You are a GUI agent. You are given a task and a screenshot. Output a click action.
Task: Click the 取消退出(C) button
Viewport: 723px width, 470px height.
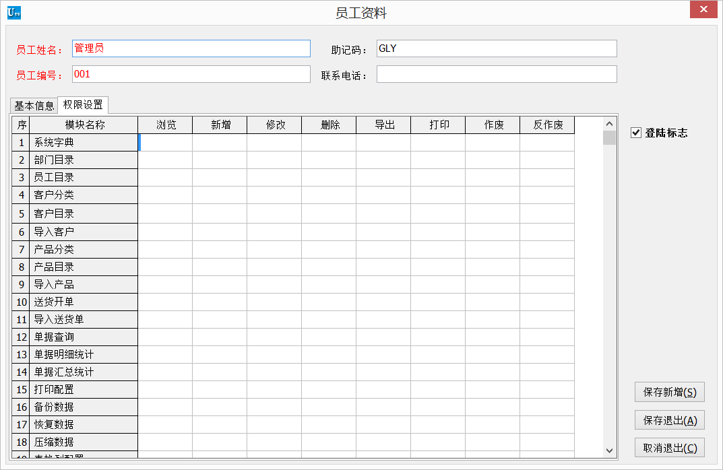[x=669, y=448]
